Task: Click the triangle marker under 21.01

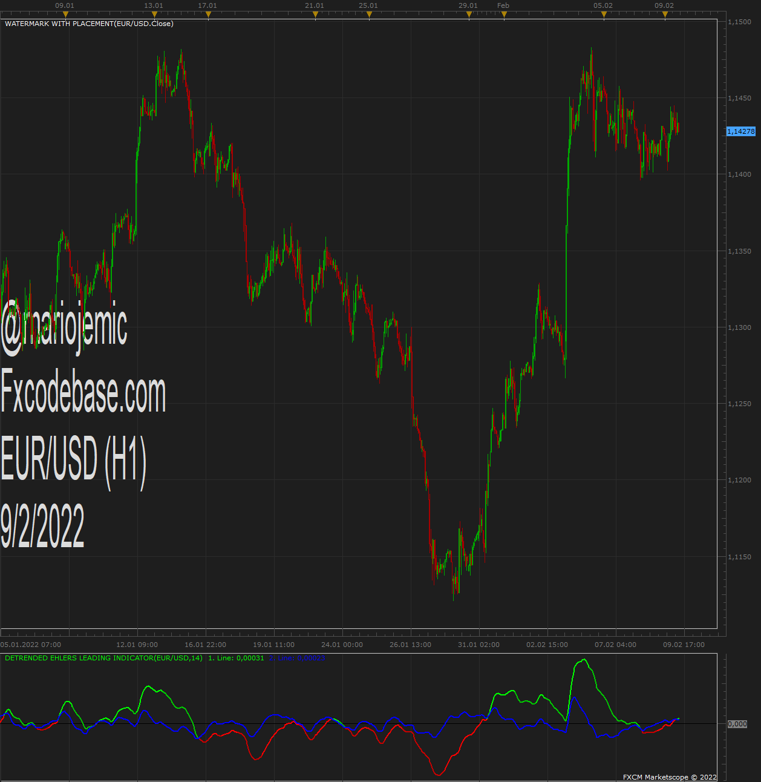Action: 315,15
